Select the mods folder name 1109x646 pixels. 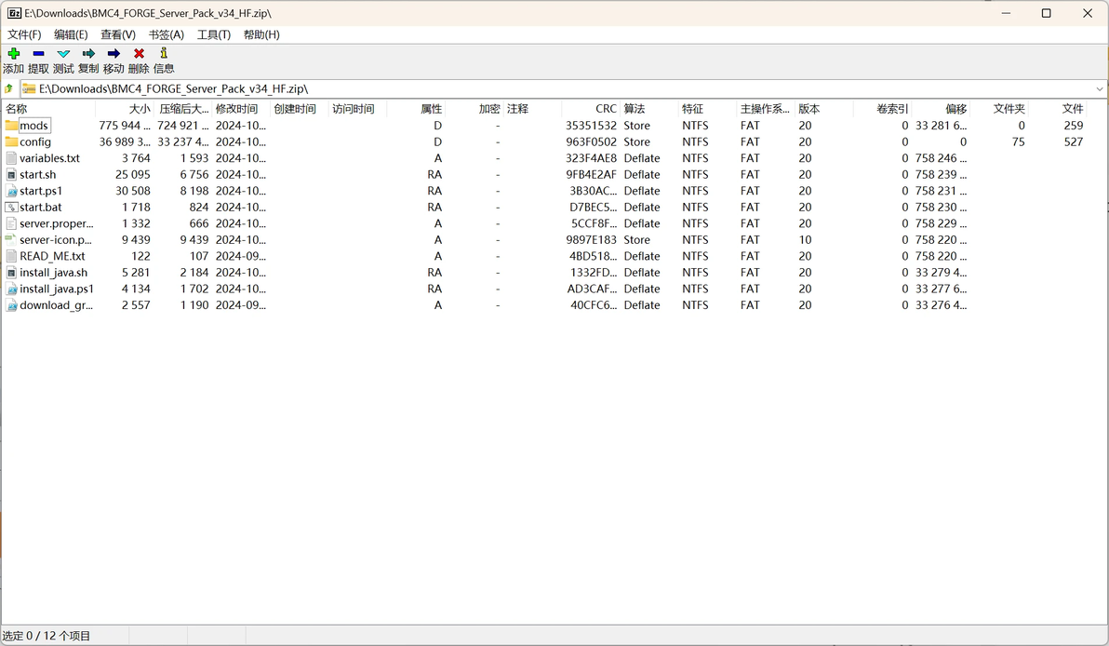33,126
